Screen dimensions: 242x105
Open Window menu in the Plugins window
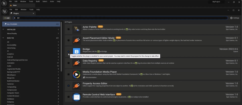(x=24, y=9)
